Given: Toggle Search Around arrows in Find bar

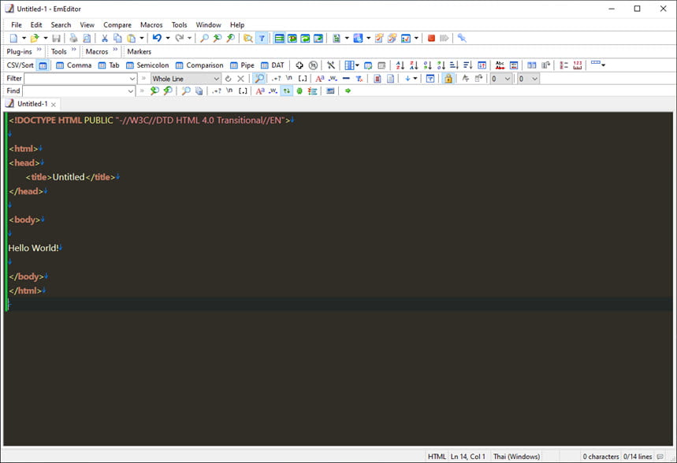Looking at the screenshot, I should point(286,91).
